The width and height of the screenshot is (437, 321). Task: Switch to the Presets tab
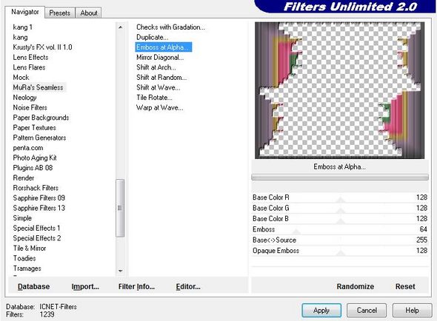[x=60, y=13]
